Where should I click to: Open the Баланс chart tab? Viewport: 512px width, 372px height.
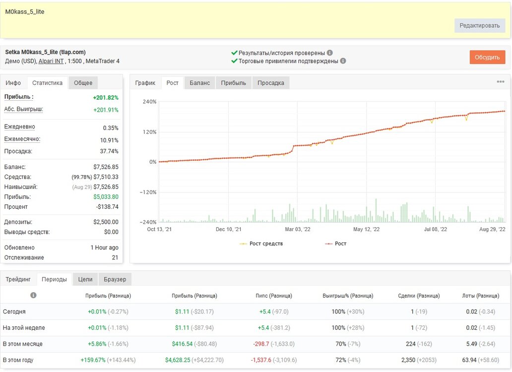click(199, 83)
